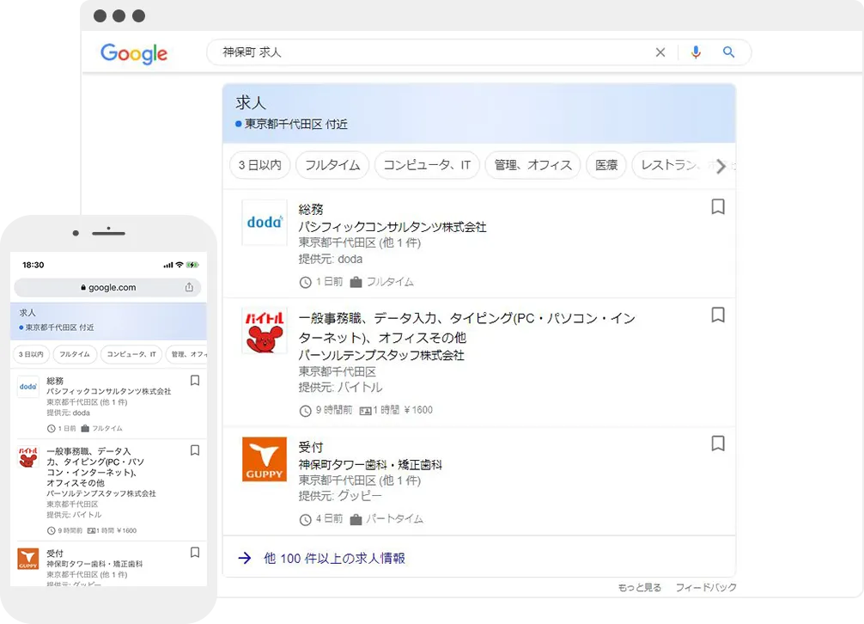The height and width of the screenshot is (624, 864).
Task: Click briefcase icon next to フルタイム on desktop
Action: pos(356,282)
